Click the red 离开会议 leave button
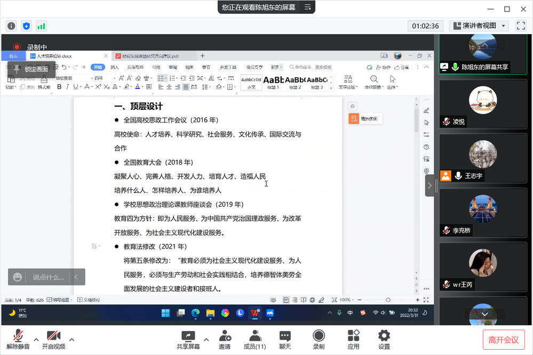This screenshot has width=533, height=355. pos(503,340)
